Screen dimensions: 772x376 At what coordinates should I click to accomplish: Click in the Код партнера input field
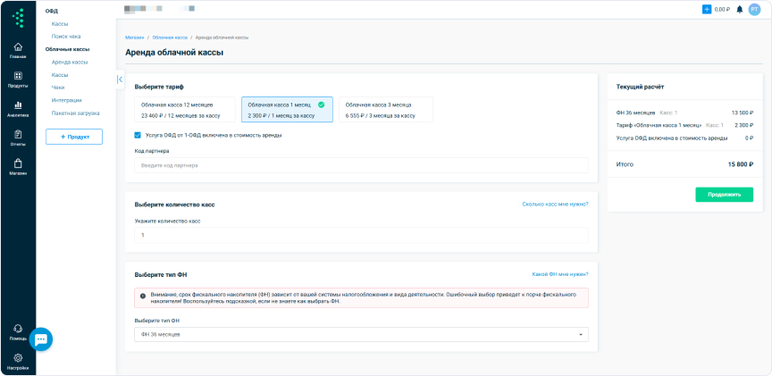pyautogui.click(x=361, y=165)
